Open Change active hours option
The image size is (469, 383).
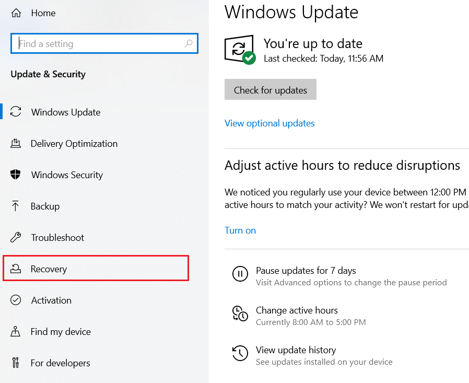[297, 310]
